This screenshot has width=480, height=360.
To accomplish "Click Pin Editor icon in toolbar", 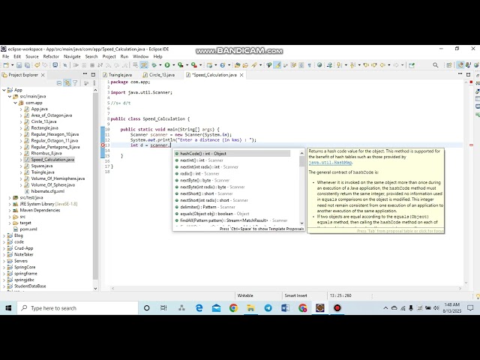I will coord(412,65).
